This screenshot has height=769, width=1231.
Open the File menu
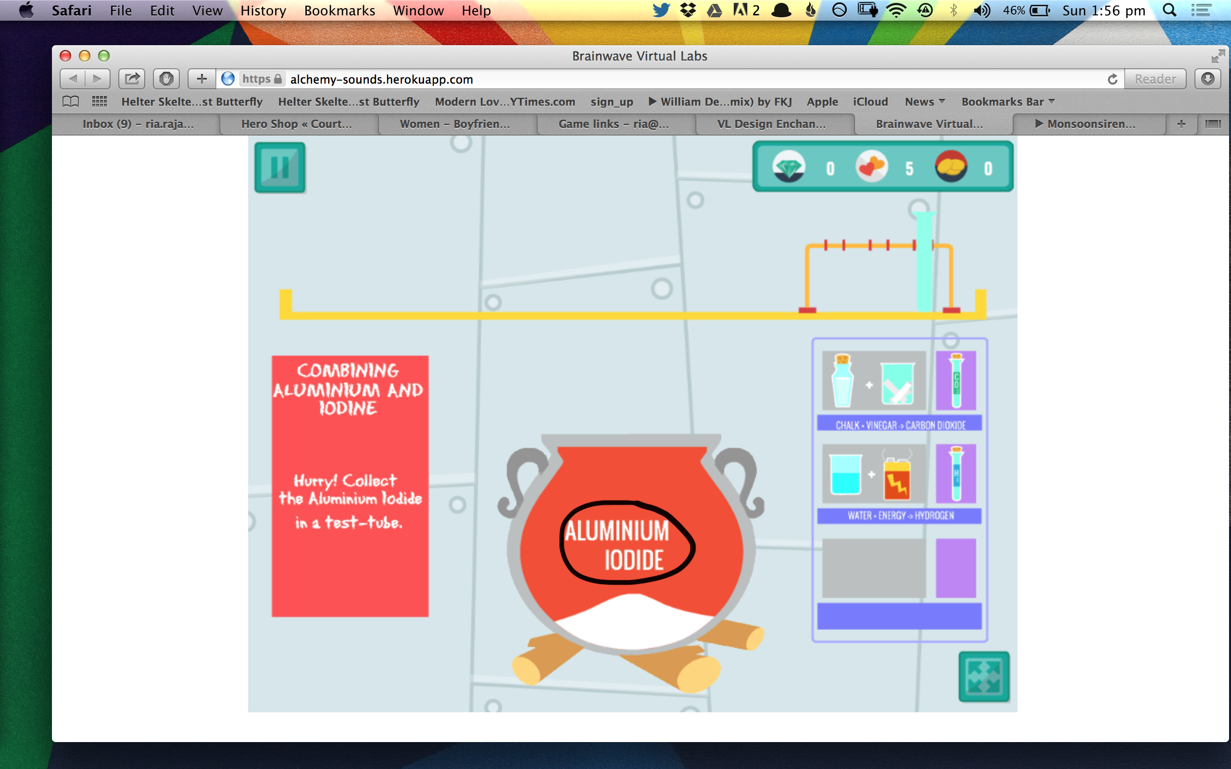point(121,10)
